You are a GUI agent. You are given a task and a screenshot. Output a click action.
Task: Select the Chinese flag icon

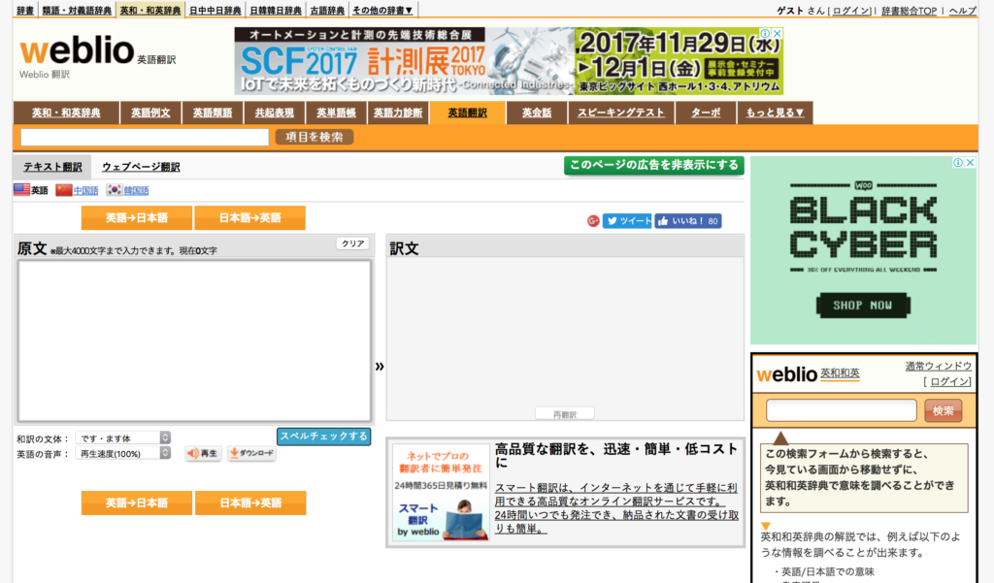(63, 190)
